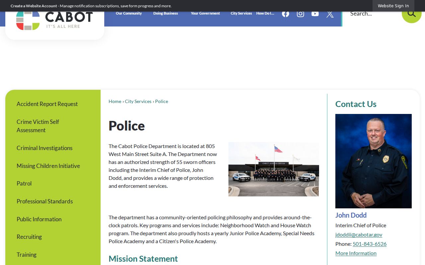Open the John Dodd name link
This screenshot has width=425, height=265.
click(x=351, y=215)
